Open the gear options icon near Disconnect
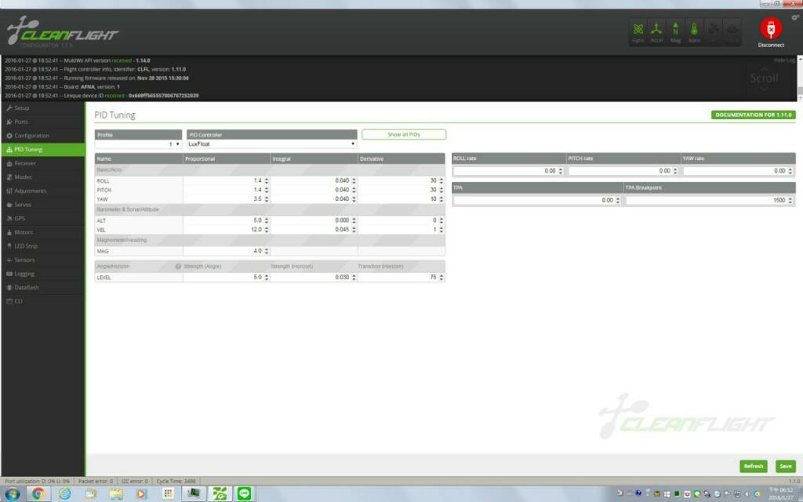Image resolution: width=803 pixels, height=502 pixels. tap(795, 17)
